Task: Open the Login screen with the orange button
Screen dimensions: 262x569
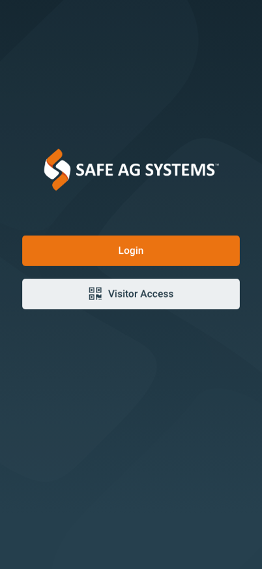Action: (x=131, y=251)
